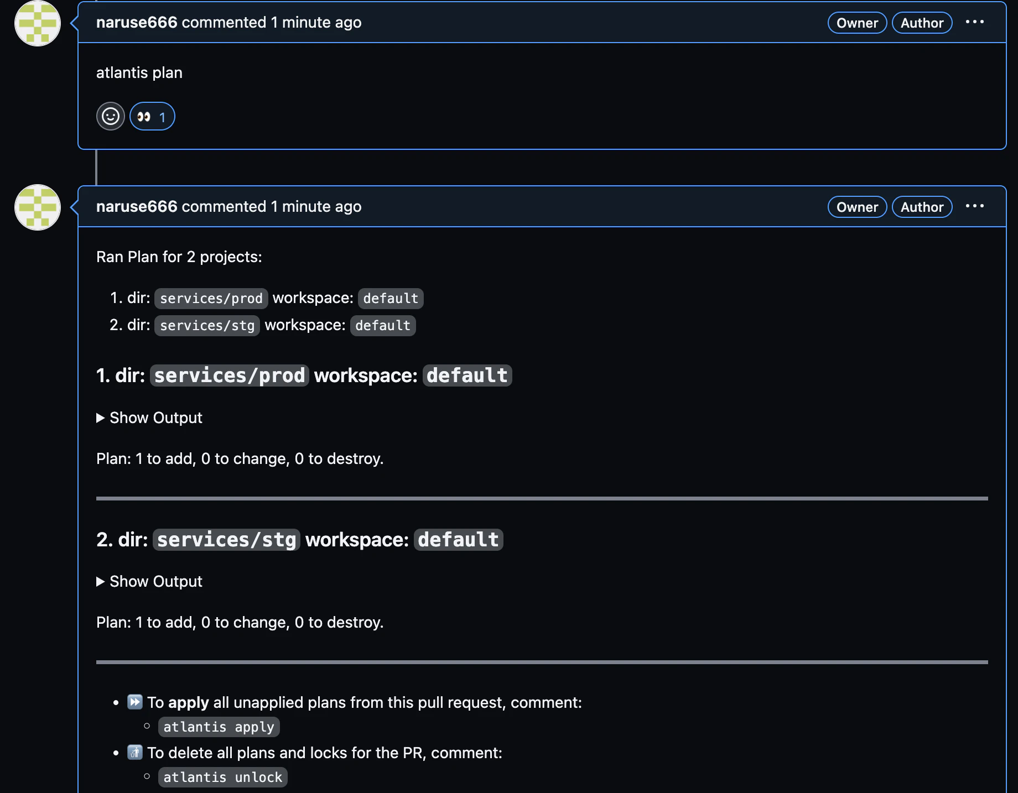Select the 'atlantis unlock' code snippet
The image size is (1018, 793).
(x=223, y=777)
